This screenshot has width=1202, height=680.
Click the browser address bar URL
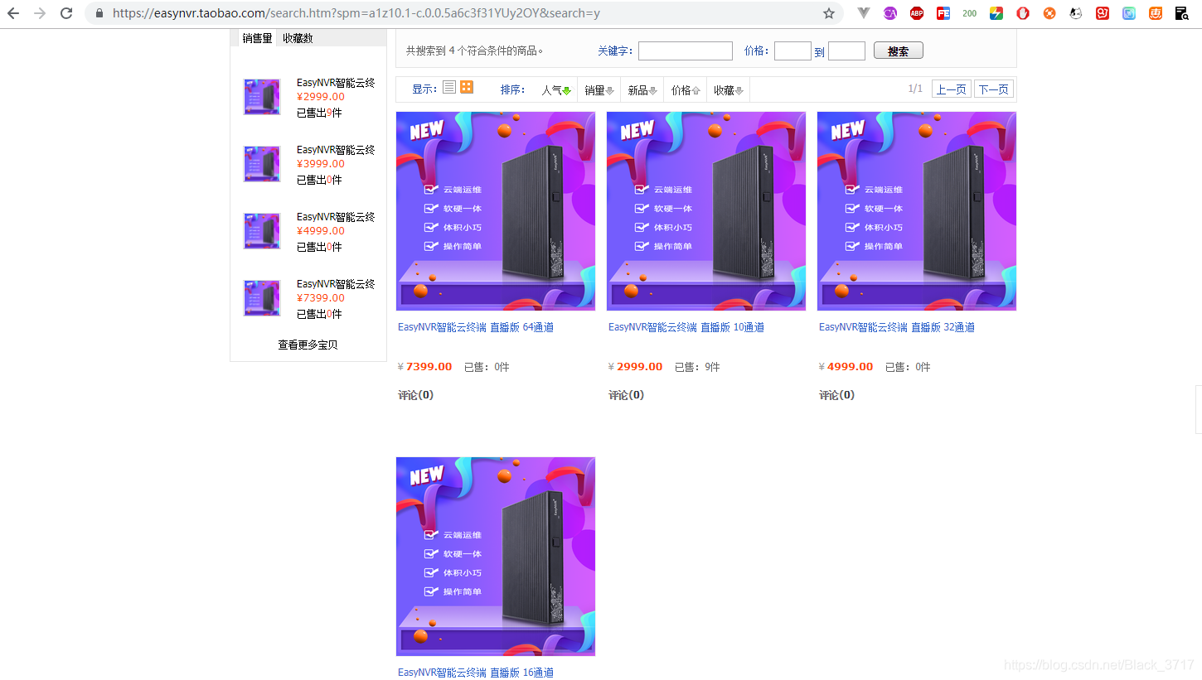click(x=356, y=13)
